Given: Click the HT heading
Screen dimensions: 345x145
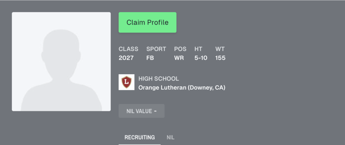Looking at the screenshot, I should (198, 49).
